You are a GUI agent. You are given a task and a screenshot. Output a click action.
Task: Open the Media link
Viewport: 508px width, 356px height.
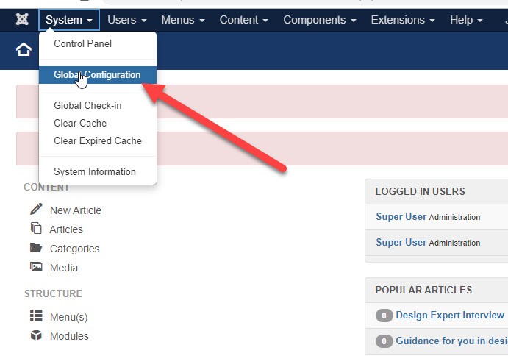tap(64, 268)
